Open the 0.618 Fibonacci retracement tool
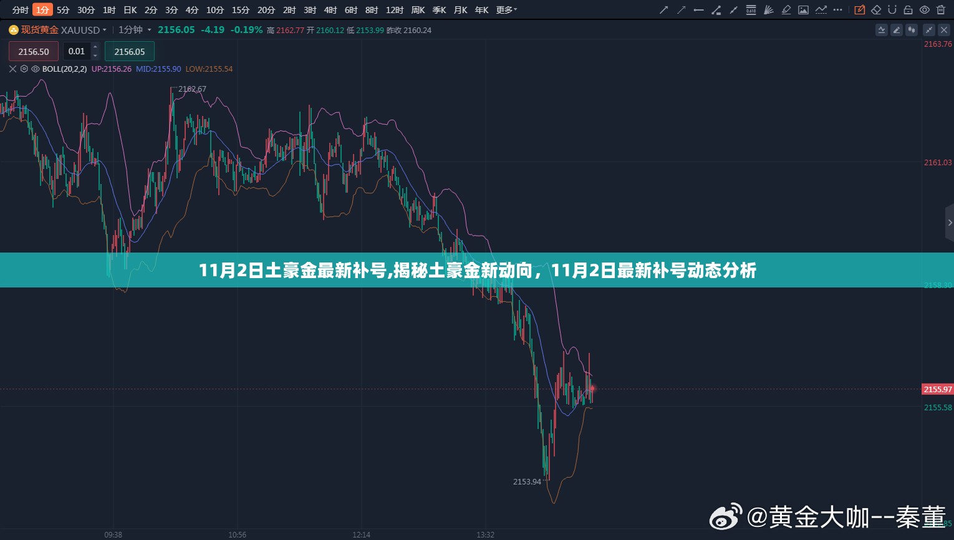The height and width of the screenshot is (540, 954). click(751, 10)
